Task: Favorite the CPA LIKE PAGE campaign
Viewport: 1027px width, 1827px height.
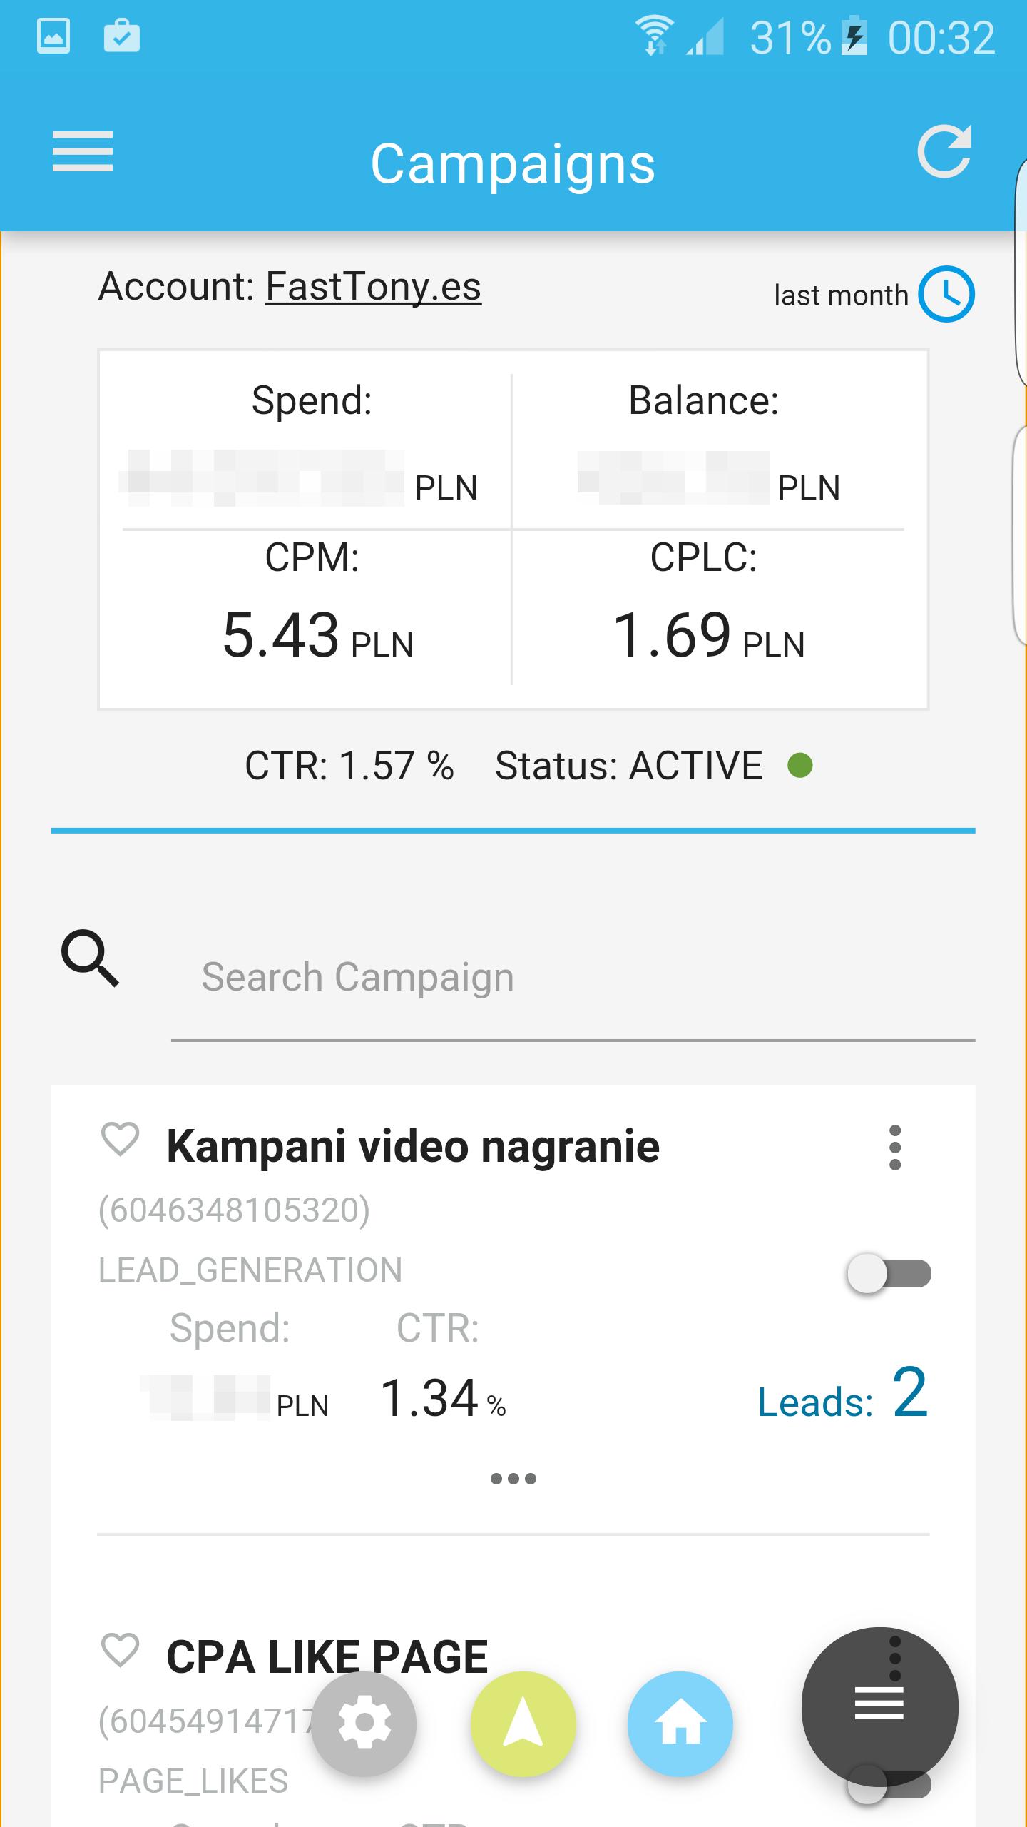Action: (x=120, y=1650)
